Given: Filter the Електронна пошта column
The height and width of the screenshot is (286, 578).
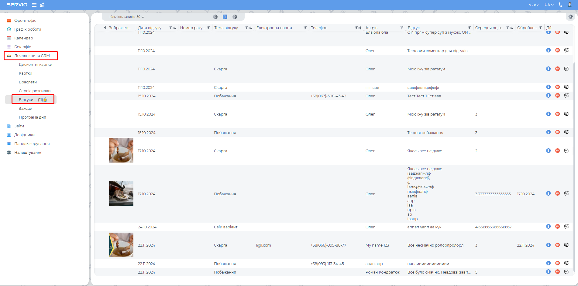Looking at the screenshot, I should tap(305, 28).
